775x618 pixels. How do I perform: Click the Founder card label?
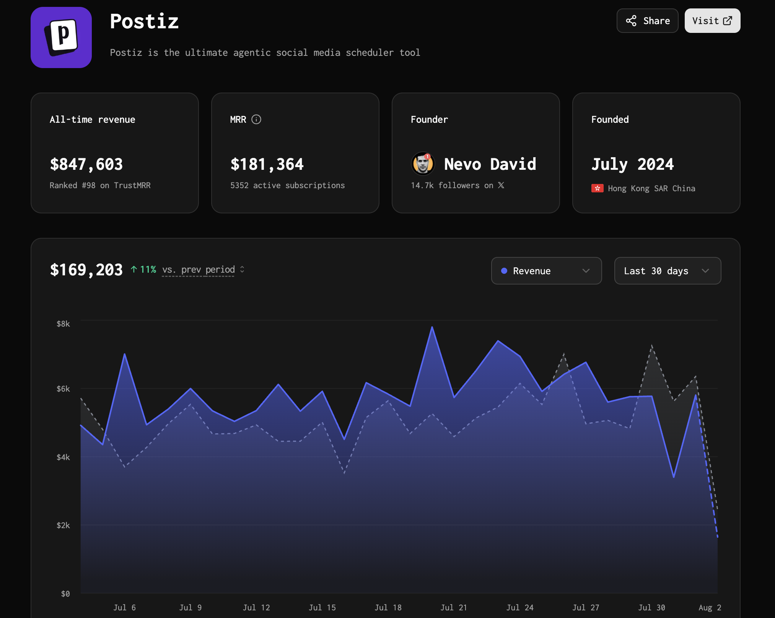(429, 119)
